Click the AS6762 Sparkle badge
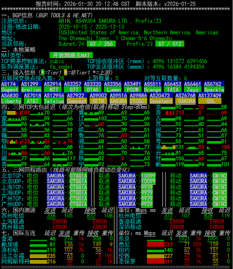The image size is (233, 269). pos(214,87)
